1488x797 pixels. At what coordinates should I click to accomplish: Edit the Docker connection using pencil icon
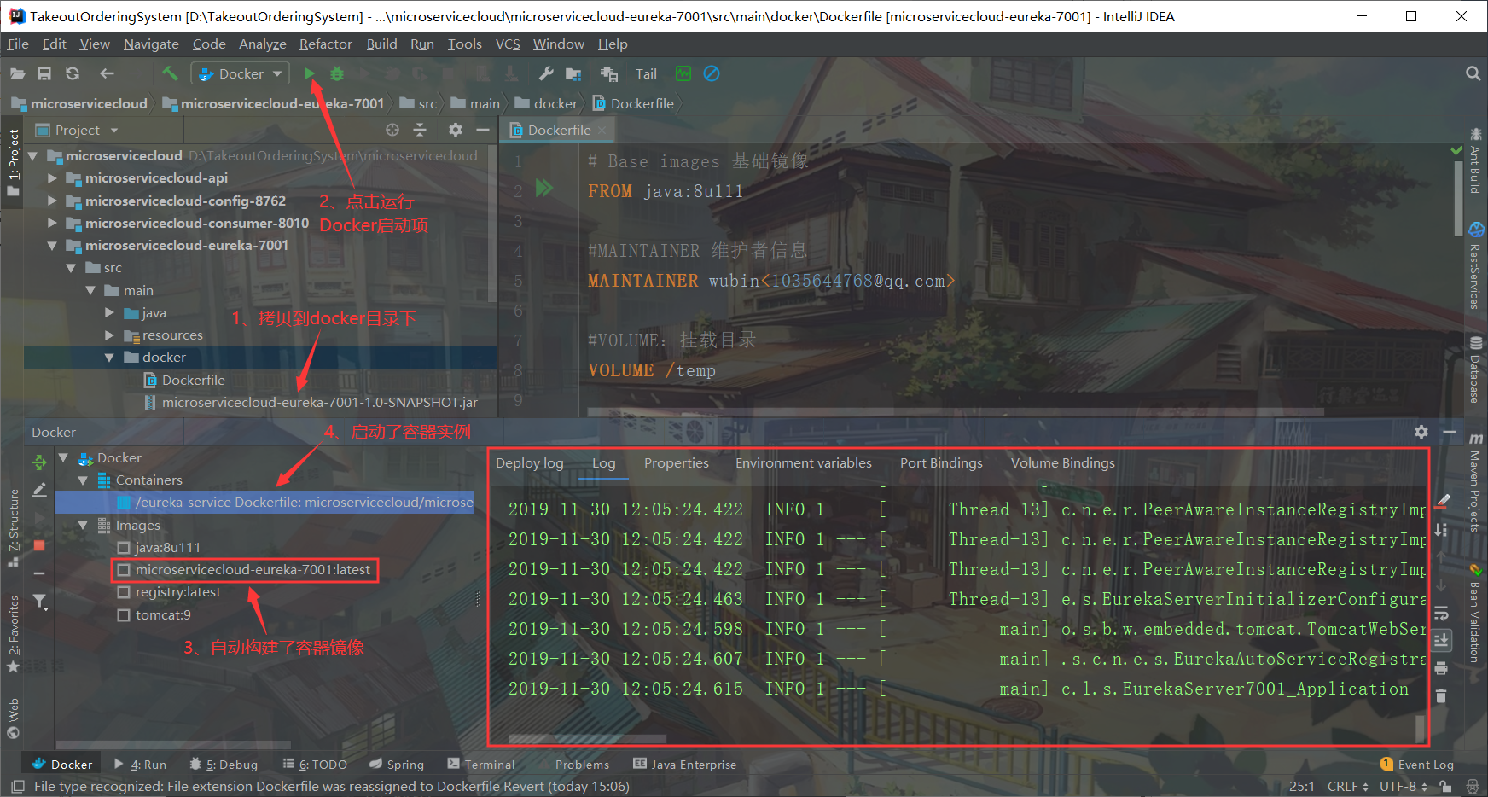coord(38,491)
